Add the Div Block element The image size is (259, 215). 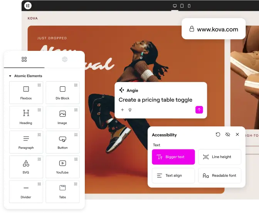[x=62, y=92]
